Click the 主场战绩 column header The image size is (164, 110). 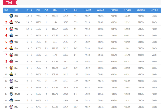click(88, 10)
